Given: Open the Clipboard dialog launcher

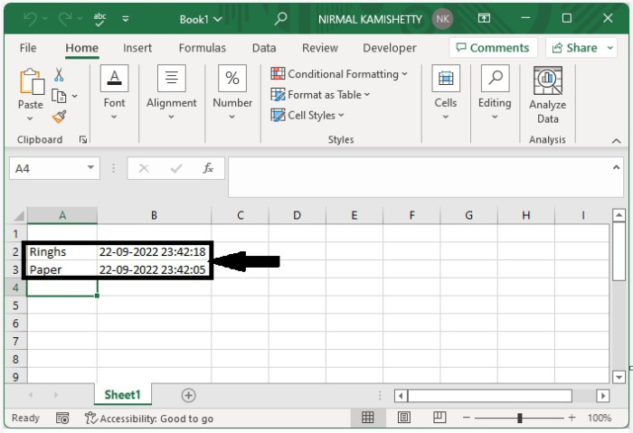Looking at the screenshot, I should tap(83, 139).
